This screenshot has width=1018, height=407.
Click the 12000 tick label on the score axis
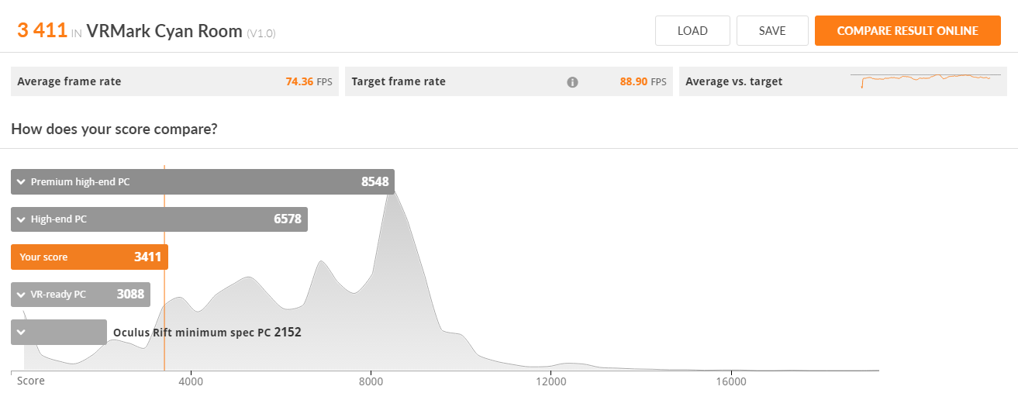tap(550, 381)
